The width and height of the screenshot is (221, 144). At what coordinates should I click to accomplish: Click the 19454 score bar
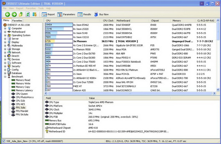[x=59, y=25]
